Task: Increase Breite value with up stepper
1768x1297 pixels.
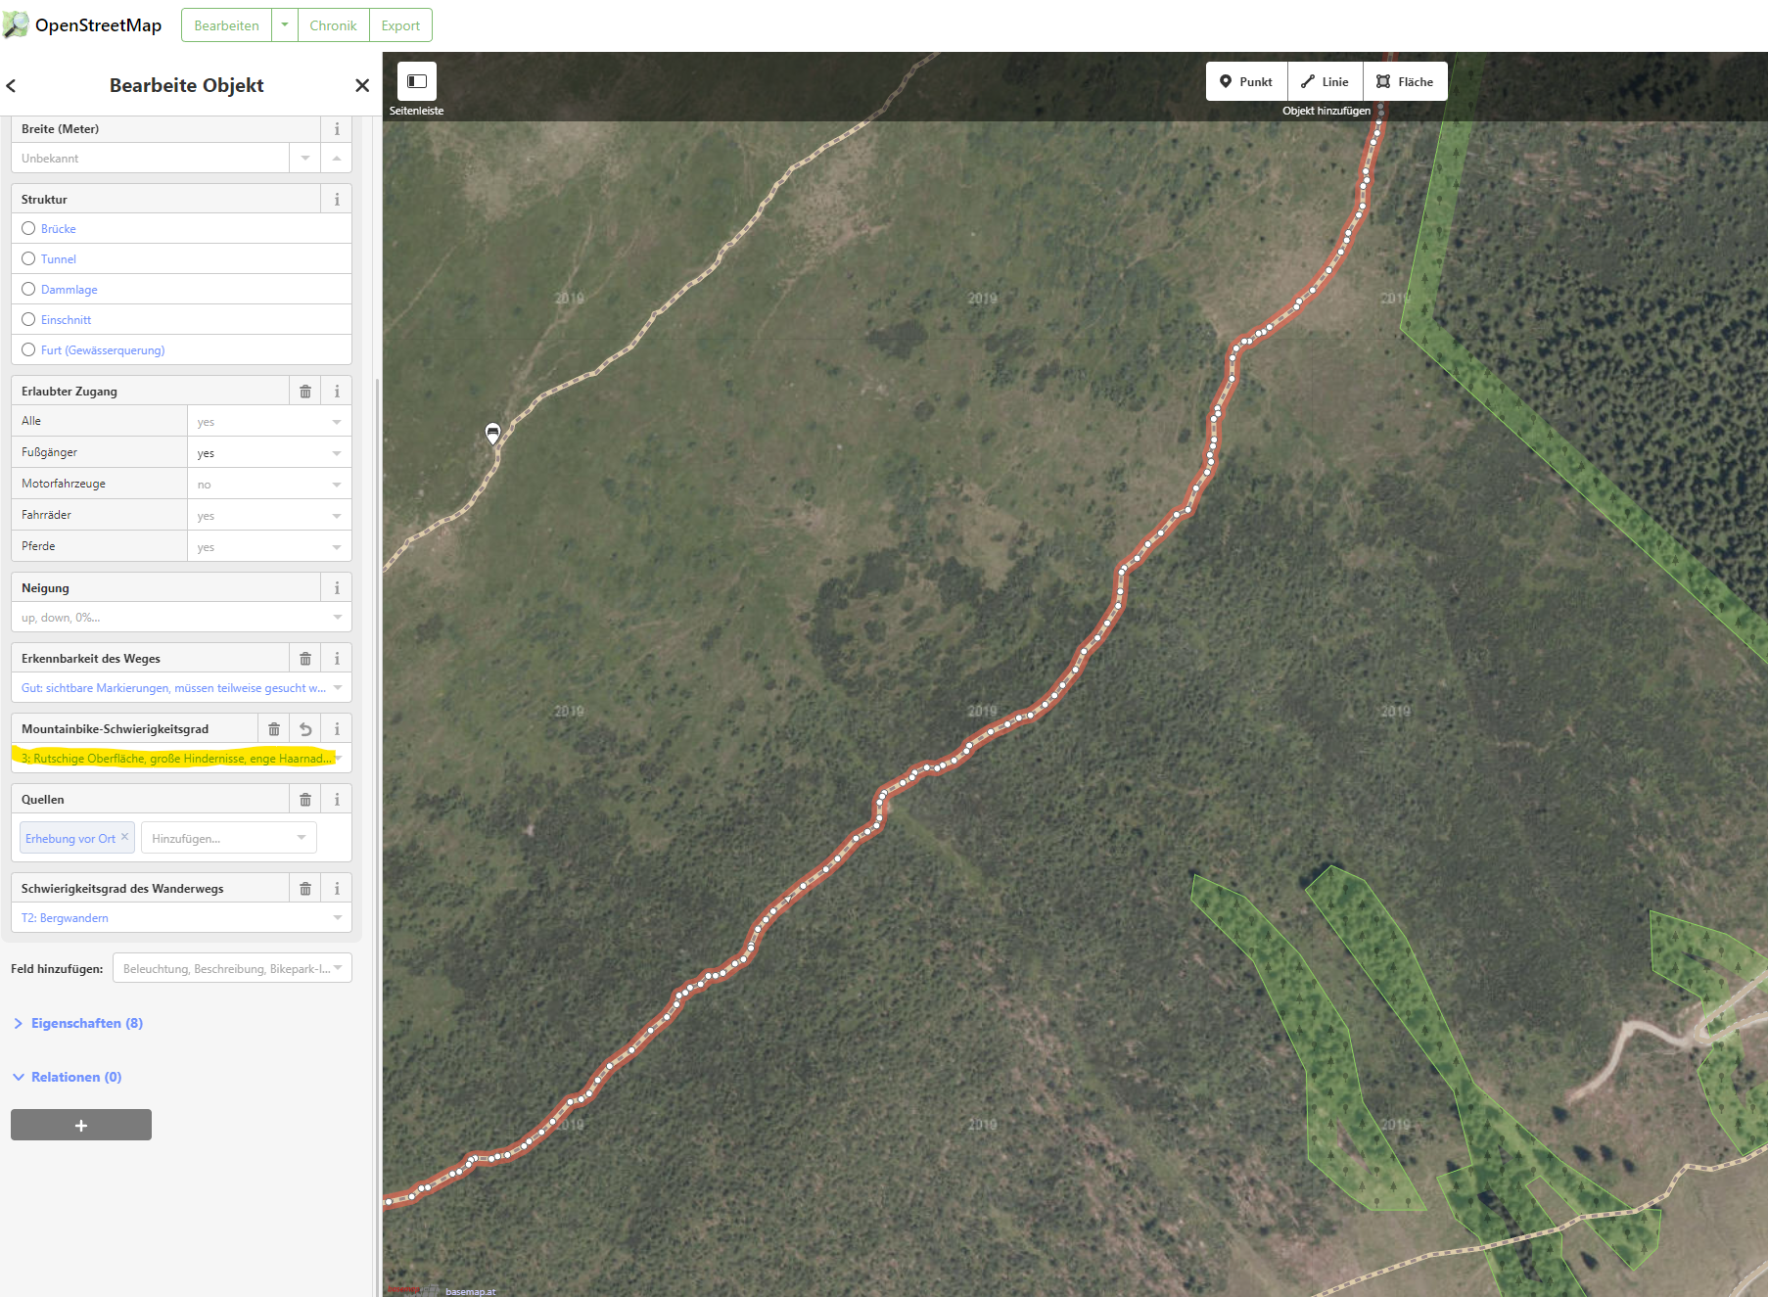Action: point(337,159)
